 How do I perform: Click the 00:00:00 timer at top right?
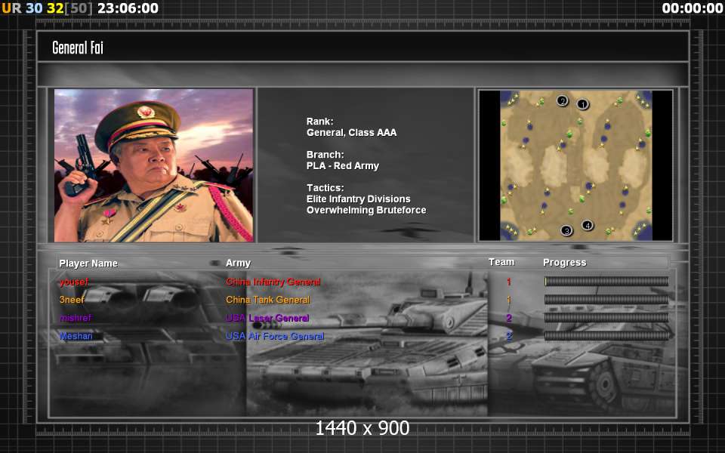692,8
